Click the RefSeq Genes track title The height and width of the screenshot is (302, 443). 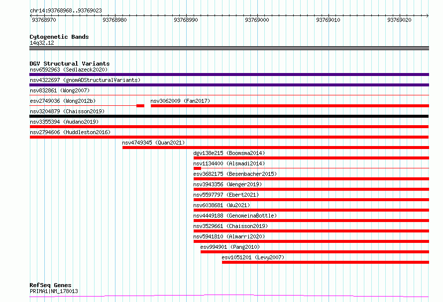50,285
